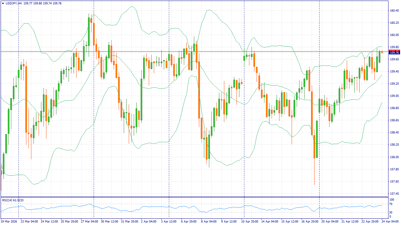Image resolution: width=401 pixels, height=225 pixels.
Task: Click the 158.85 price scale label
Action: pos(394,108)
